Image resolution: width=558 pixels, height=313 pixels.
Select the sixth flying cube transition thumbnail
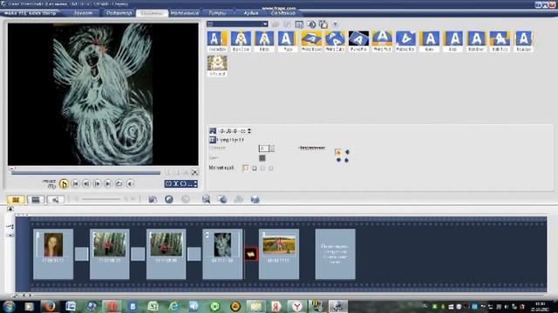pos(335,41)
